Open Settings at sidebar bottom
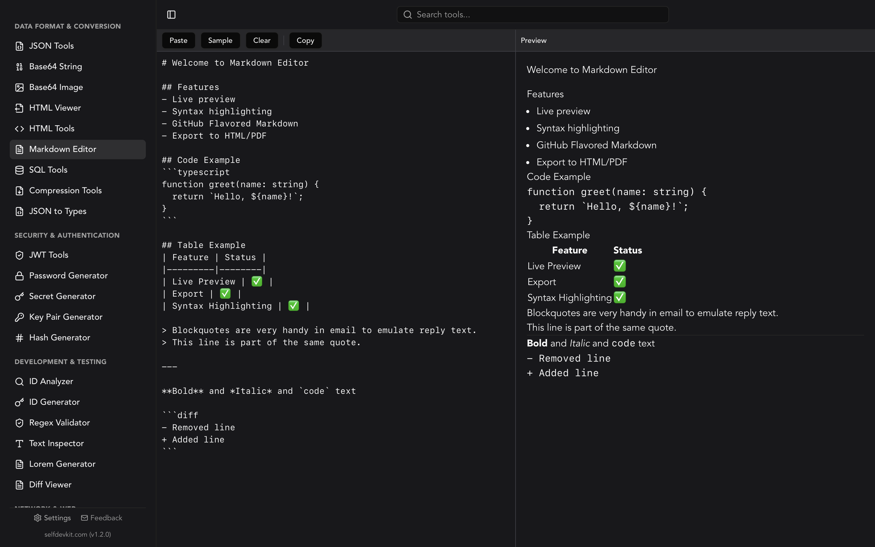The width and height of the screenshot is (875, 547). click(x=53, y=518)
